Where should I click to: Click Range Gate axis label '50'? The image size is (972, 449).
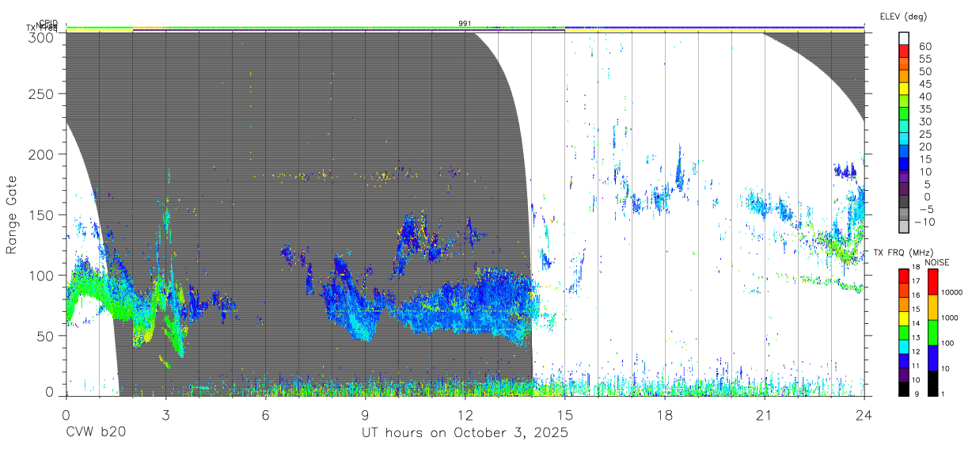[47, 335]
